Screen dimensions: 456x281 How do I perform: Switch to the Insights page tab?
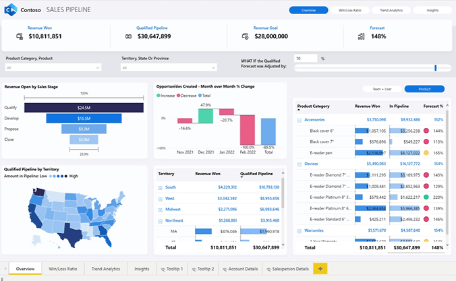click(142, 269)
